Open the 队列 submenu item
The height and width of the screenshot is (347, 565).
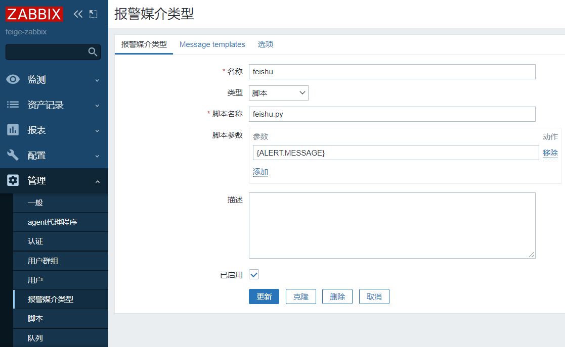[61, 338]
